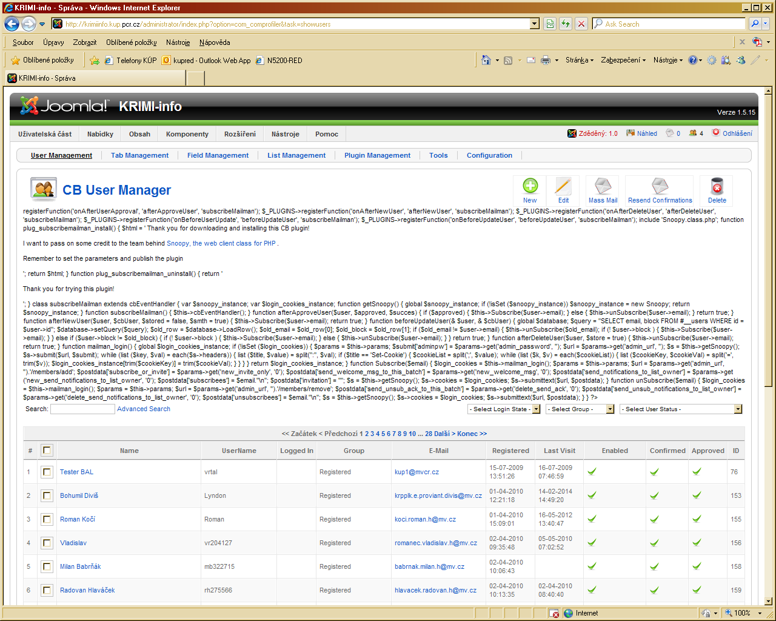Click the browser Forward arrow button

28,24
